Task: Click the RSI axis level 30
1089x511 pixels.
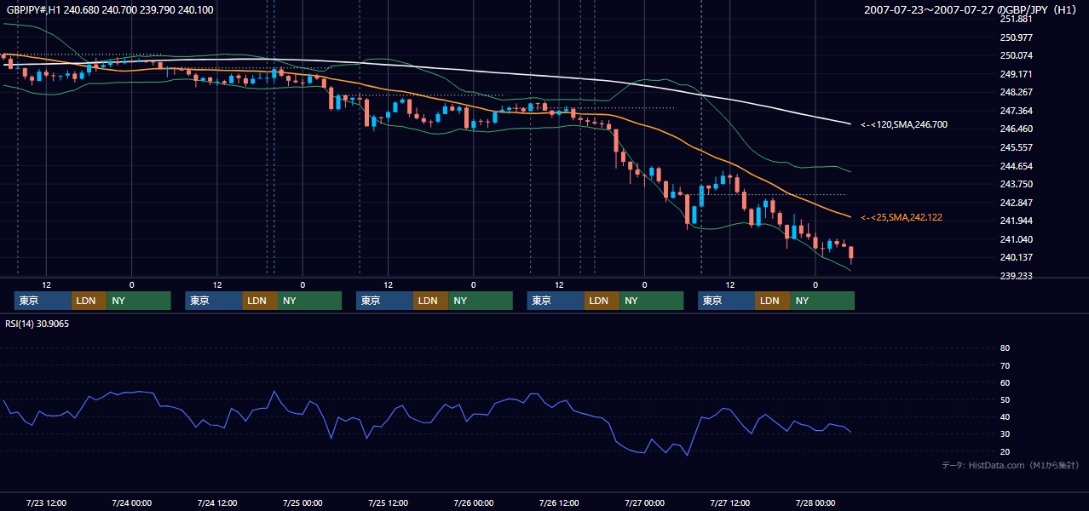Action: click(1005, 434)
